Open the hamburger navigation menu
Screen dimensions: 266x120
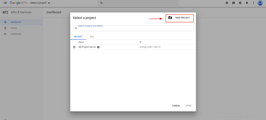click(5, 3)
